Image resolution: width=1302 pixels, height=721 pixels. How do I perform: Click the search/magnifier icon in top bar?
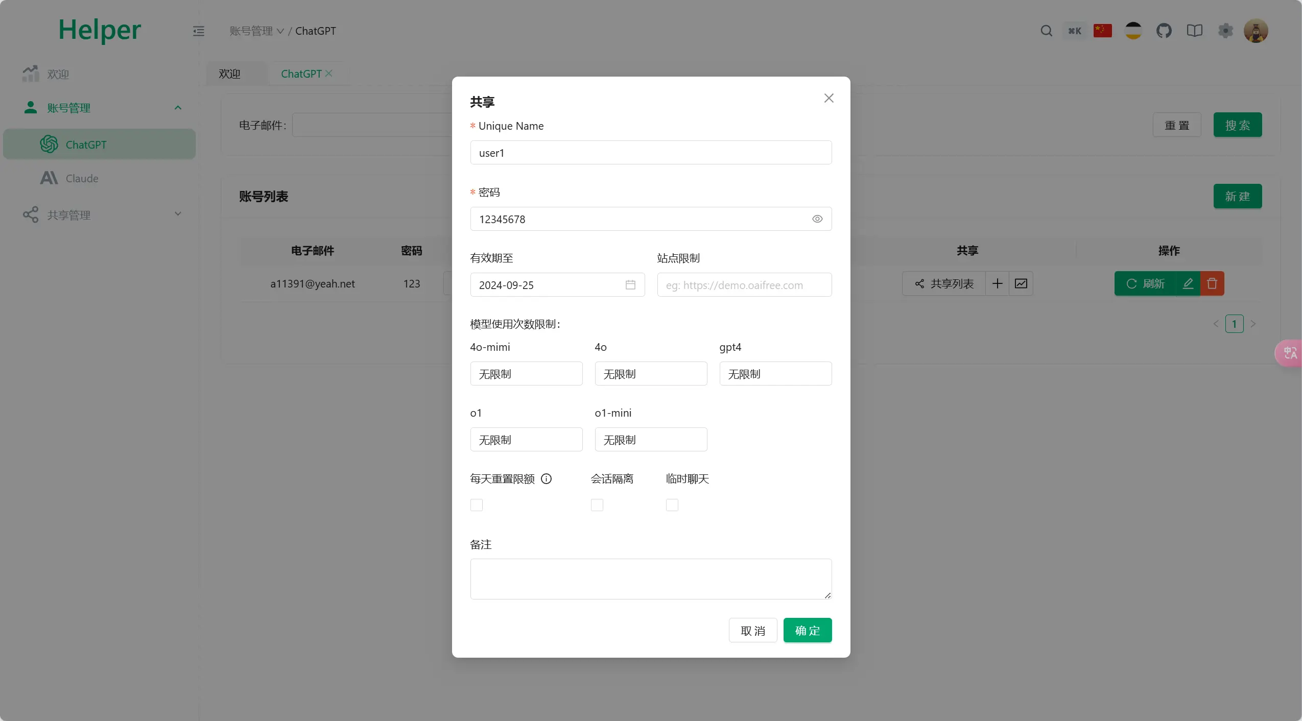(x=1046, y=30)
